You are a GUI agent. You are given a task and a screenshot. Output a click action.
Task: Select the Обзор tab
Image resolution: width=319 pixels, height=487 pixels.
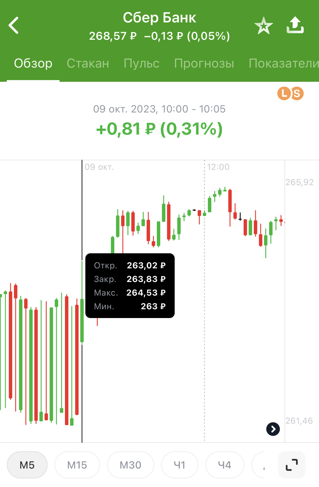tap(33, 63)
